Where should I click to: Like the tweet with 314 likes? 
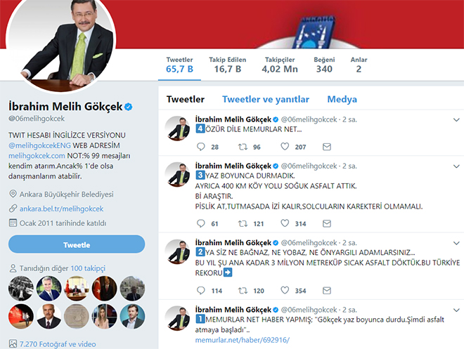point(285,223)
